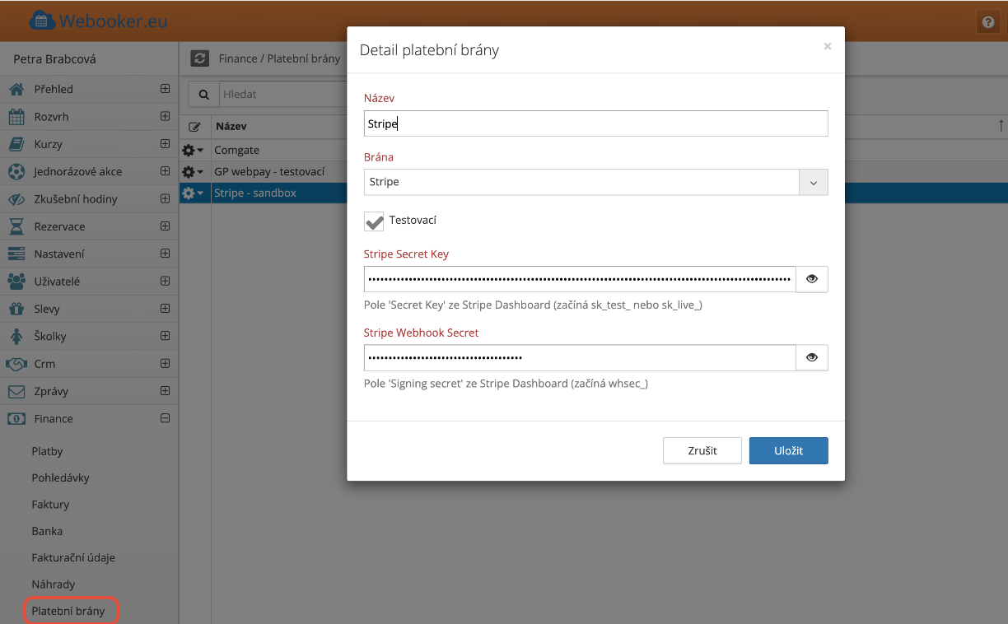Click the Webooker.eu cloud logo icon
The image size is (1008, 624).
click(x=42, y=21)
